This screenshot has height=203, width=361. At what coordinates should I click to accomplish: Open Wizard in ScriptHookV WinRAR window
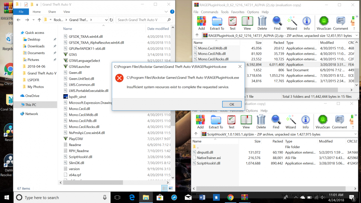point(291,122)
